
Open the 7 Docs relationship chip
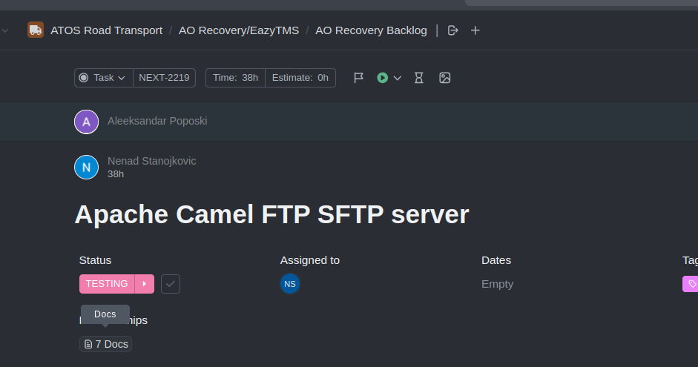tap(106, 344)
